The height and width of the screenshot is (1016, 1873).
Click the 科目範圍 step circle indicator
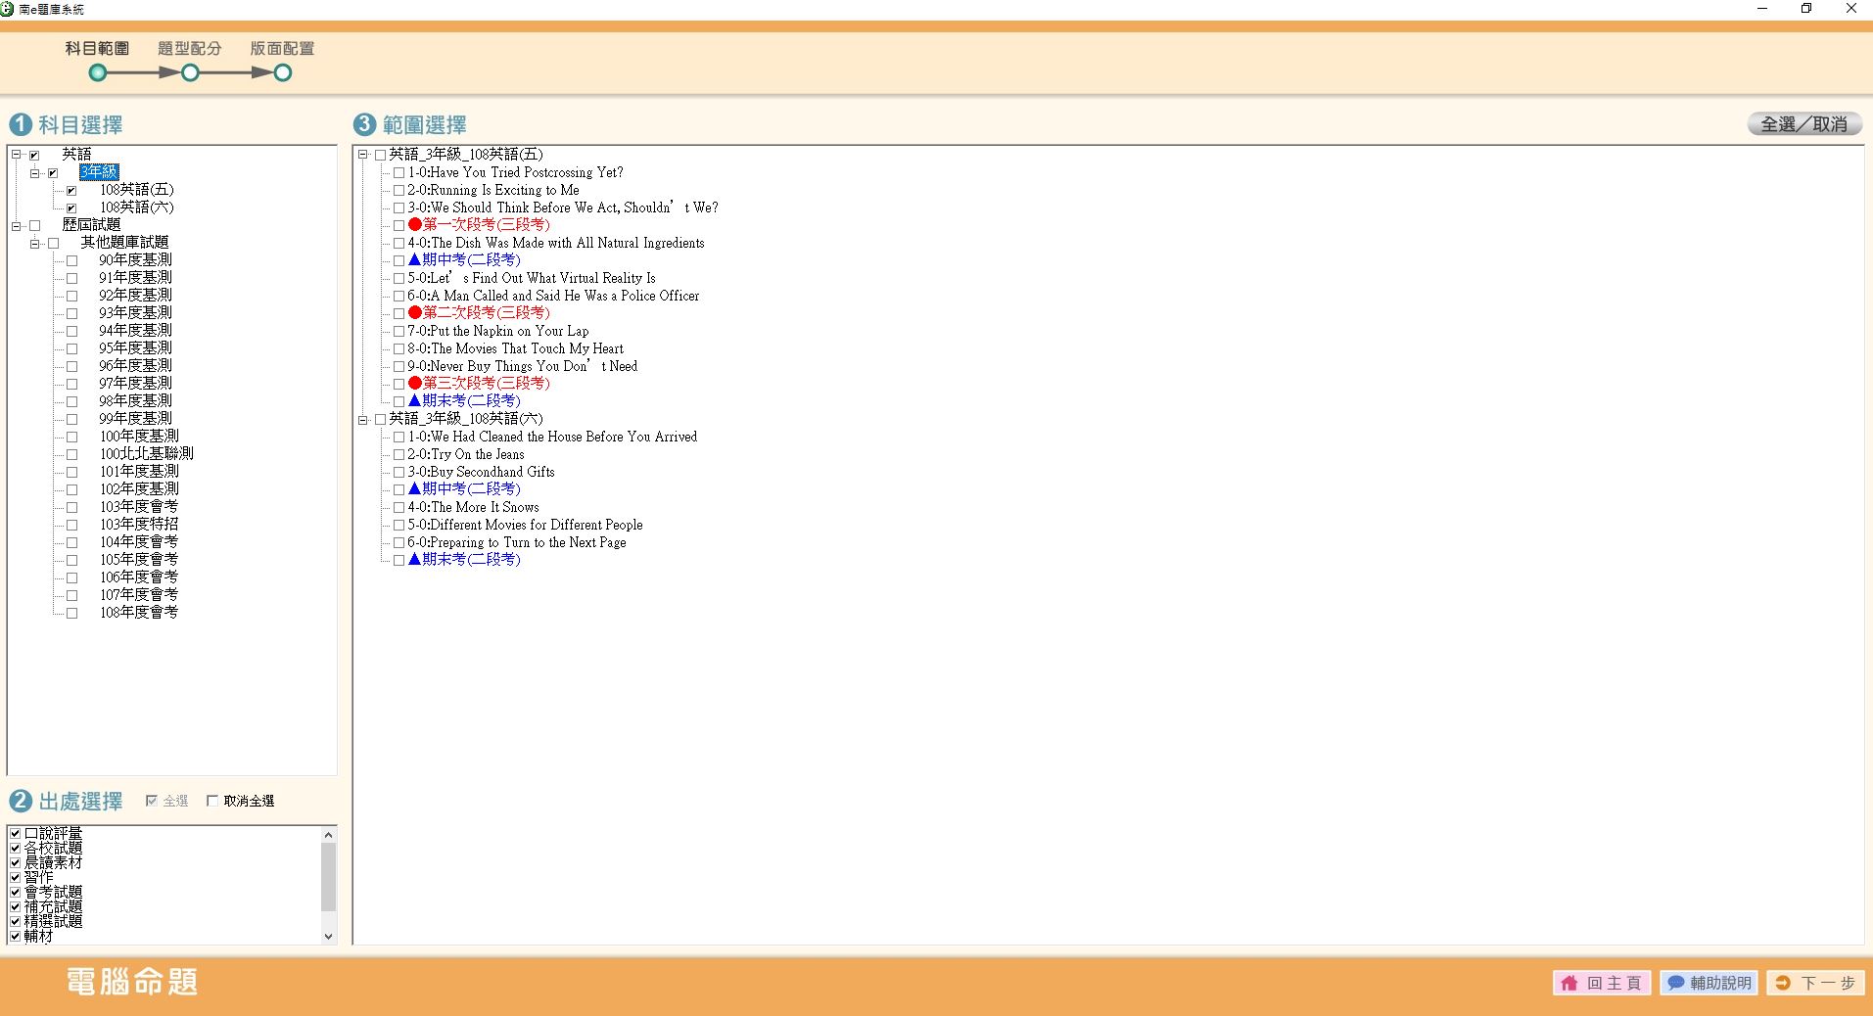(98, 73)
